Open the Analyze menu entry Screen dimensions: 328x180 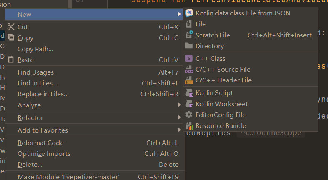[x=94, y=105]
